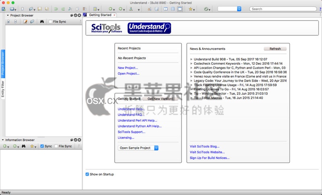
Task: Click the Paste toolbar icon
Action: coord(85,9)
